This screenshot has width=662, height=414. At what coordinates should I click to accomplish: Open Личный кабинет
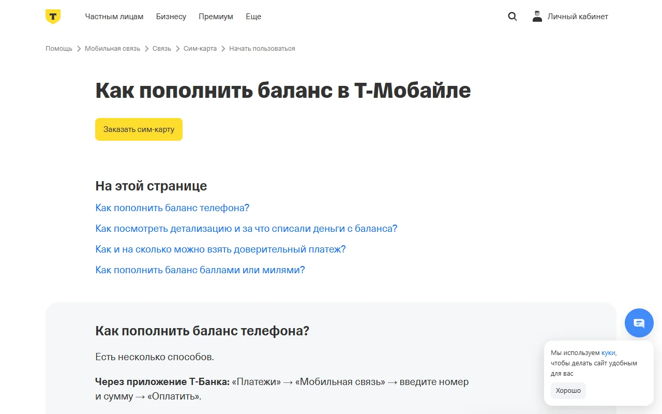(x=578, y=17)
